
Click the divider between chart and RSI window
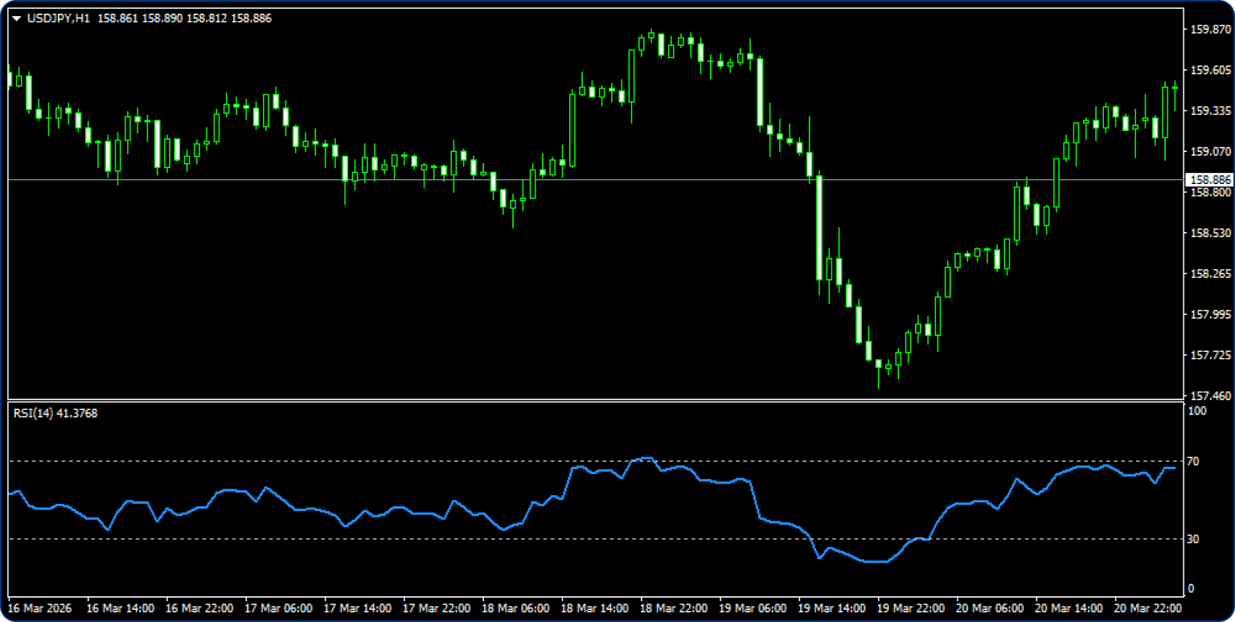coord(595,401)
